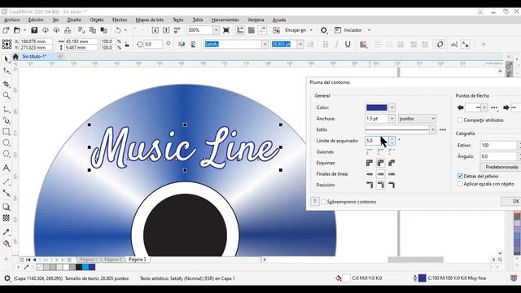The width and height of the screenshot is (521, 293).
Task: Open text properties (A gear) icon
Action: (x=466, y=44)
